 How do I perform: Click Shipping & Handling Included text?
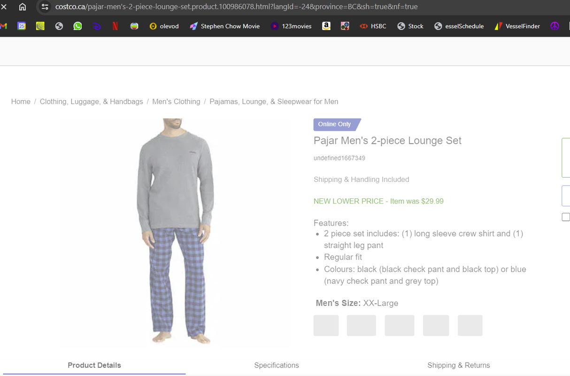pos(362,180)
